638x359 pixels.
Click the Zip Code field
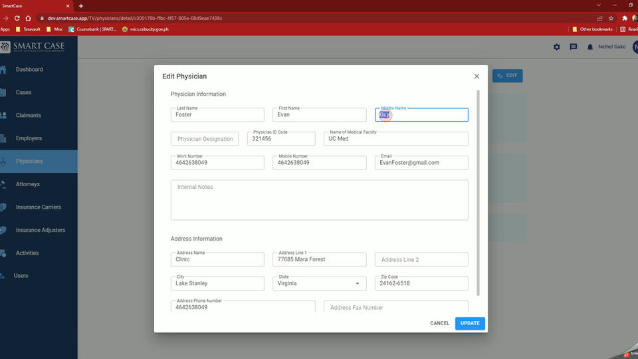click(421, 283)
